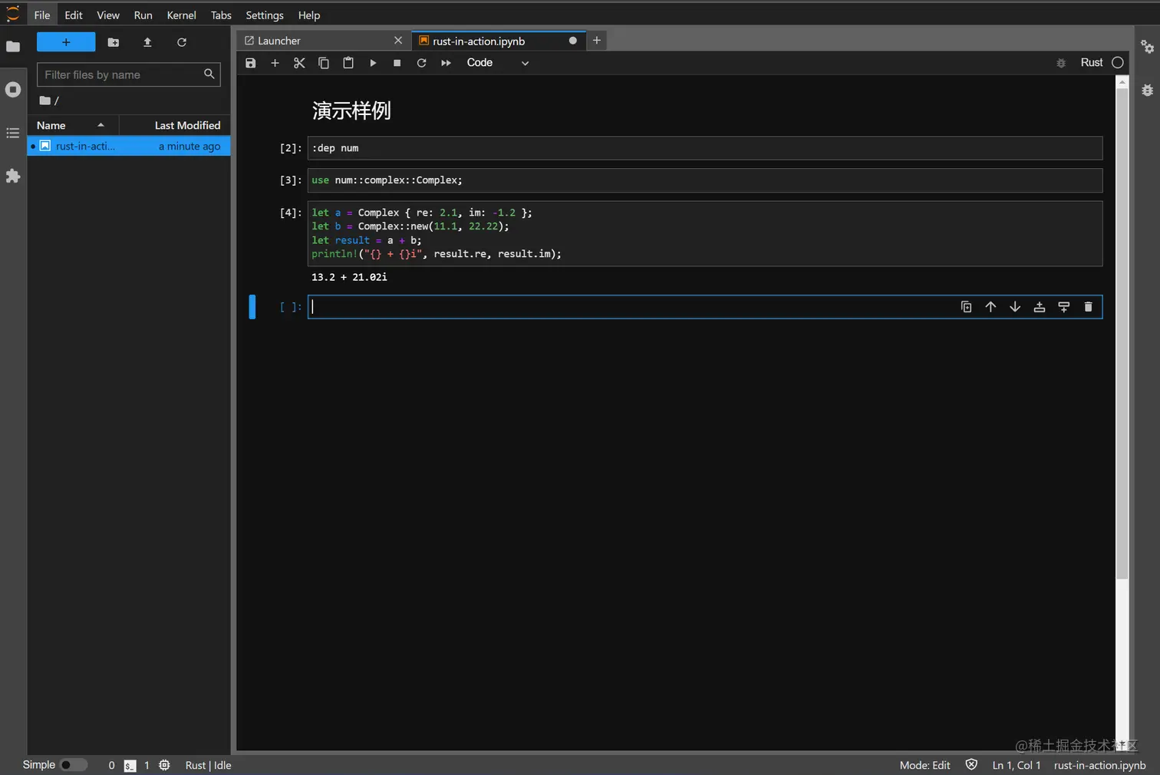Image resolution: width=1160 pixels, height=775 pixels.
Task: Open the property inspector gears icon
Action: [1147, 47]
